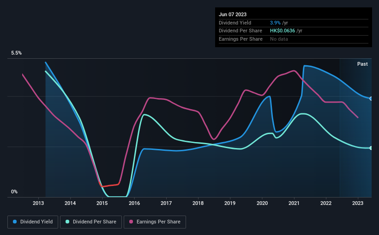Click the red negative-earnings segment of the line
Screen dimensions: 379x235
pyautogui.click(x=110, y=186)
